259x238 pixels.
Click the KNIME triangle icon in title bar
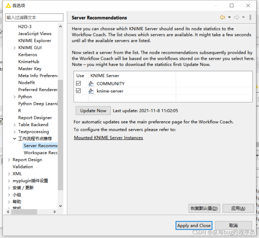[8, 6]
